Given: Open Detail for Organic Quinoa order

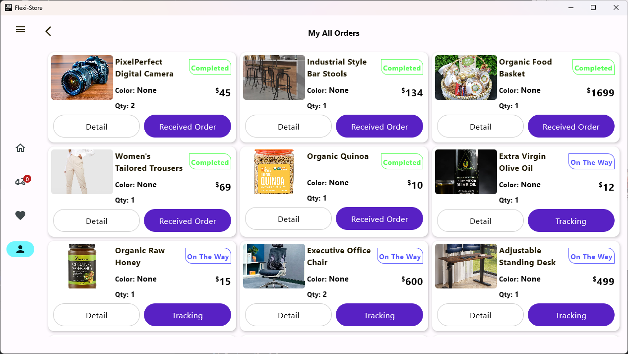Looking at the screenshot, I should coord(288,219).
